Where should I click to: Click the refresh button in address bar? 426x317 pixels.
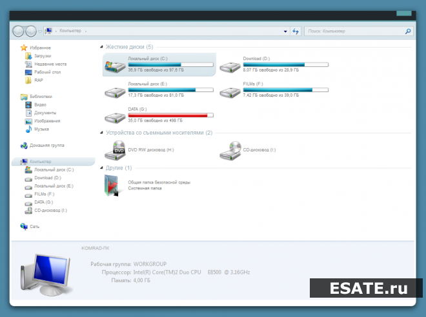(296, 31)
